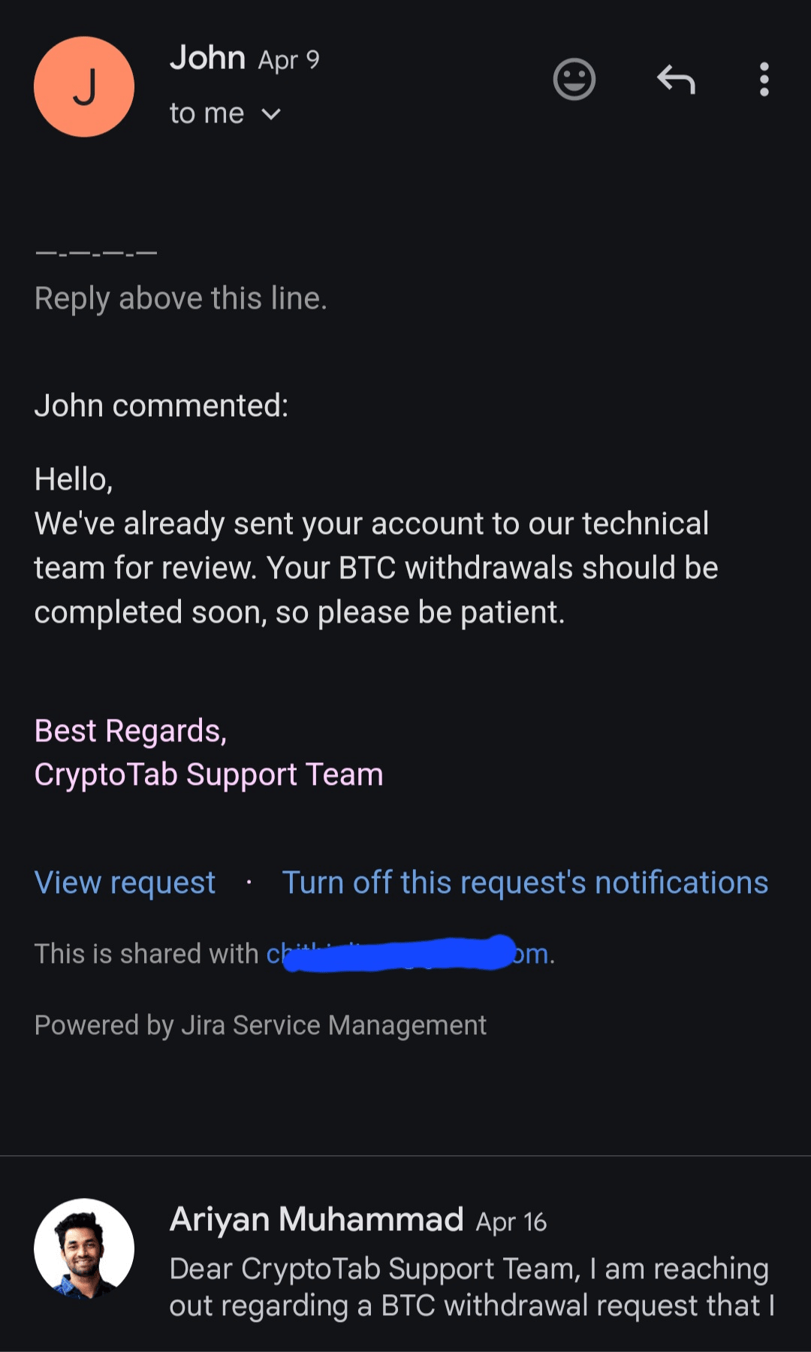The width and height of the screenshot is (811, 1352).
Task: Select the 'Reply above this line.' text
Action: [181, 298]
